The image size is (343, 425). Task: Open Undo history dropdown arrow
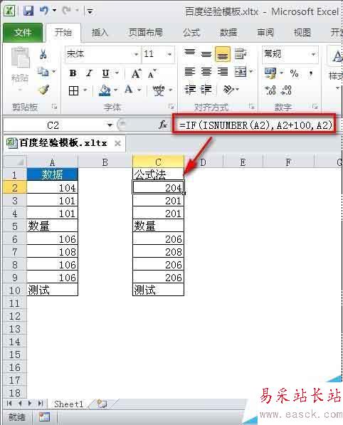point(54,11)
